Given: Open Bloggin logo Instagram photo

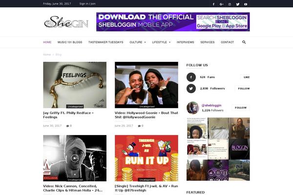Looking at the screenshot, I should [x=239, y=149].
